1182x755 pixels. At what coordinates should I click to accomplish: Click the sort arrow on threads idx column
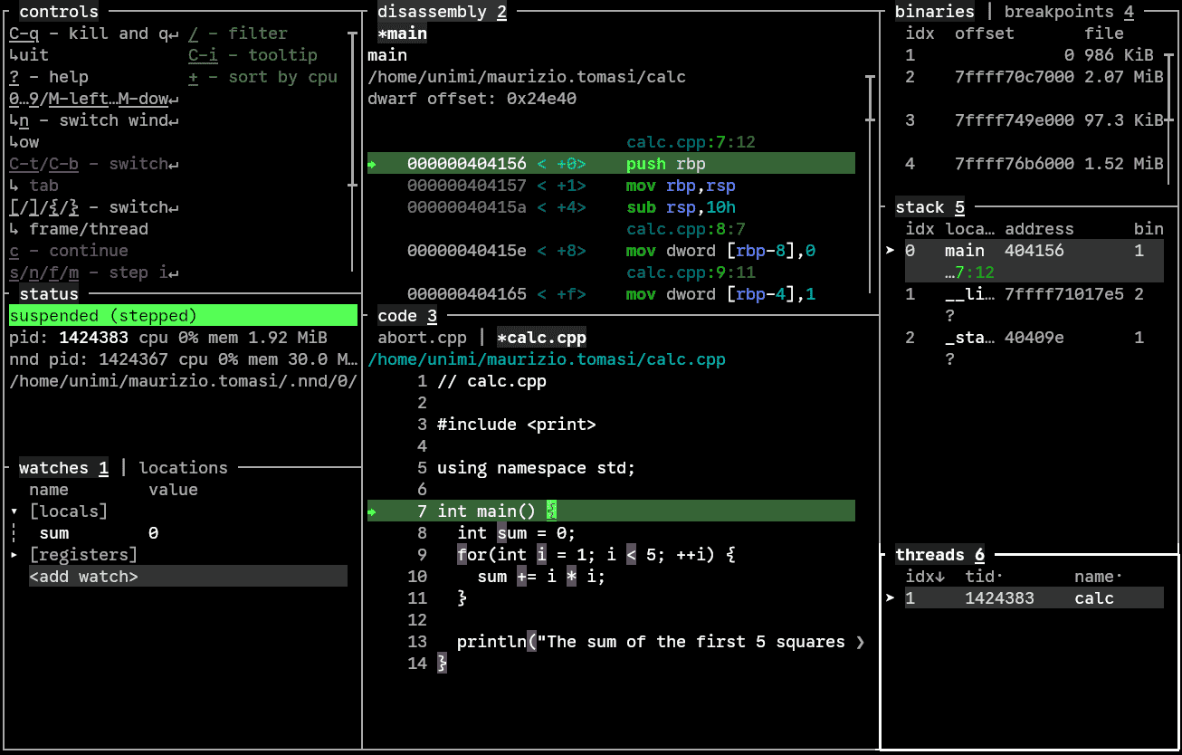[940, 577]
